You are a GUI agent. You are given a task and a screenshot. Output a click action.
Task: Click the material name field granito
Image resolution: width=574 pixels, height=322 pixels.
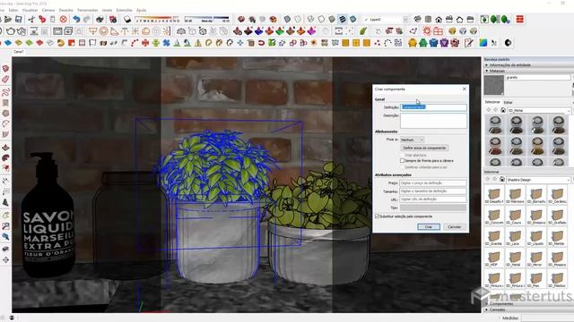coord(538,78)
